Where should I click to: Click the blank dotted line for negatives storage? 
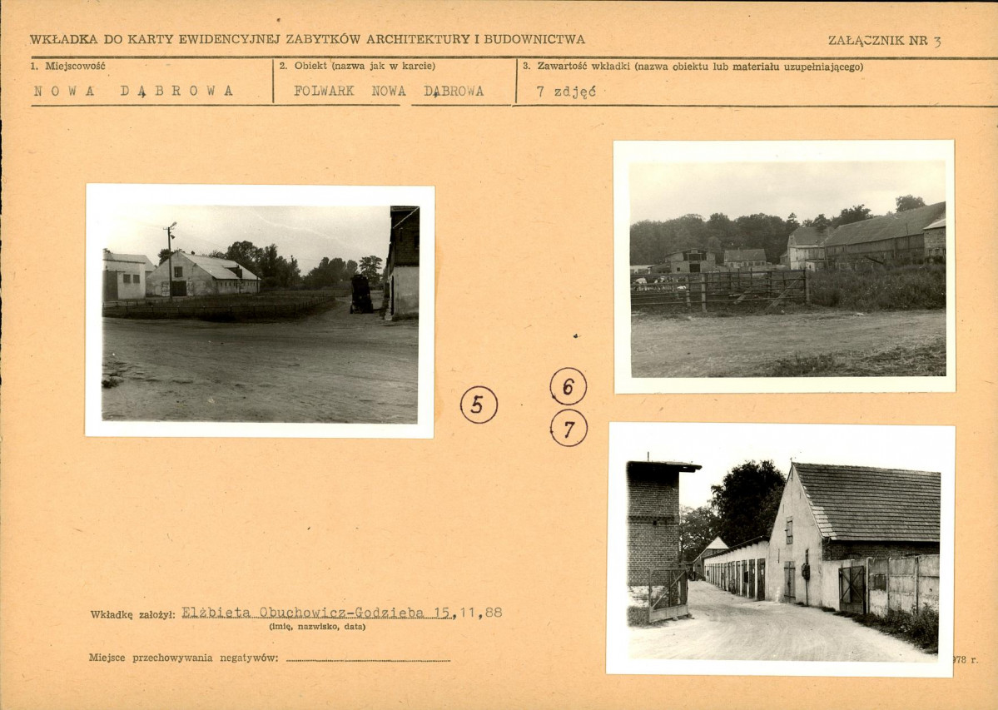click(x=368, y=658)
